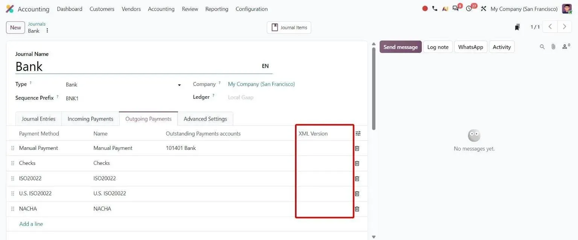Open the Journal Items smart button
This screenshot has width=578, height=240.
tap(289, 27)
